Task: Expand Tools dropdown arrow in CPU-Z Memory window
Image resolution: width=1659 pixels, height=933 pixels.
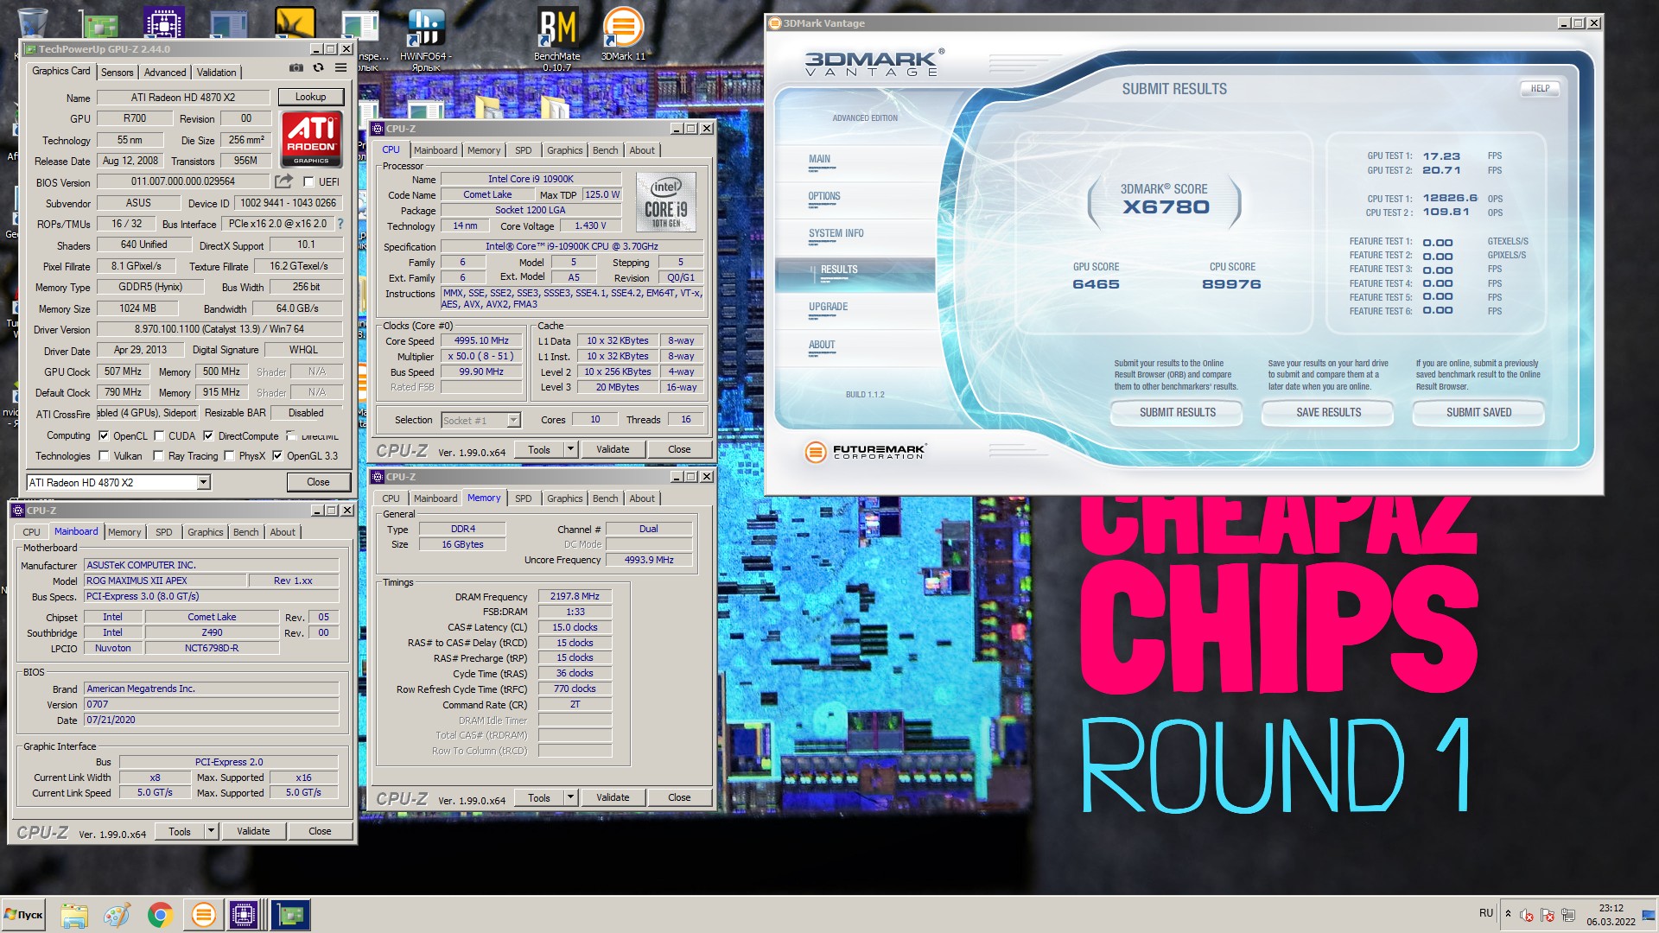Action: (570, 797)
